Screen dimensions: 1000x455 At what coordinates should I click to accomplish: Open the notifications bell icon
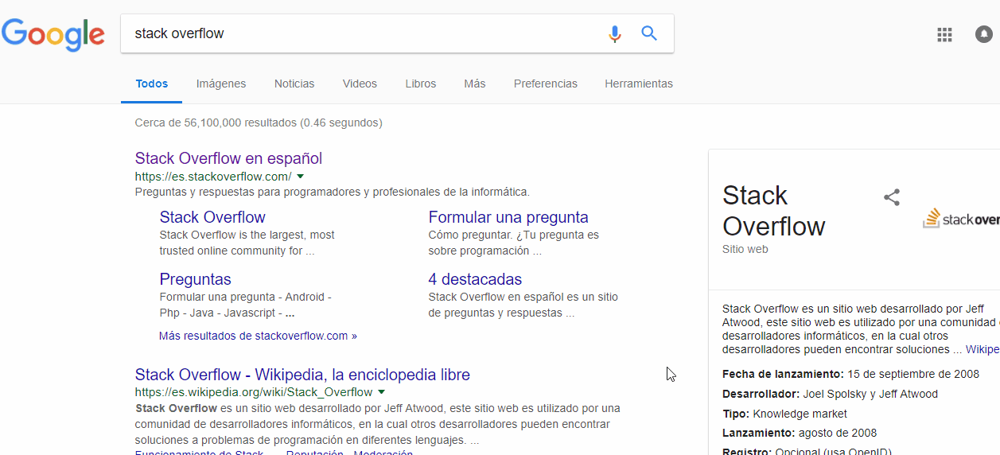[984, 34]
